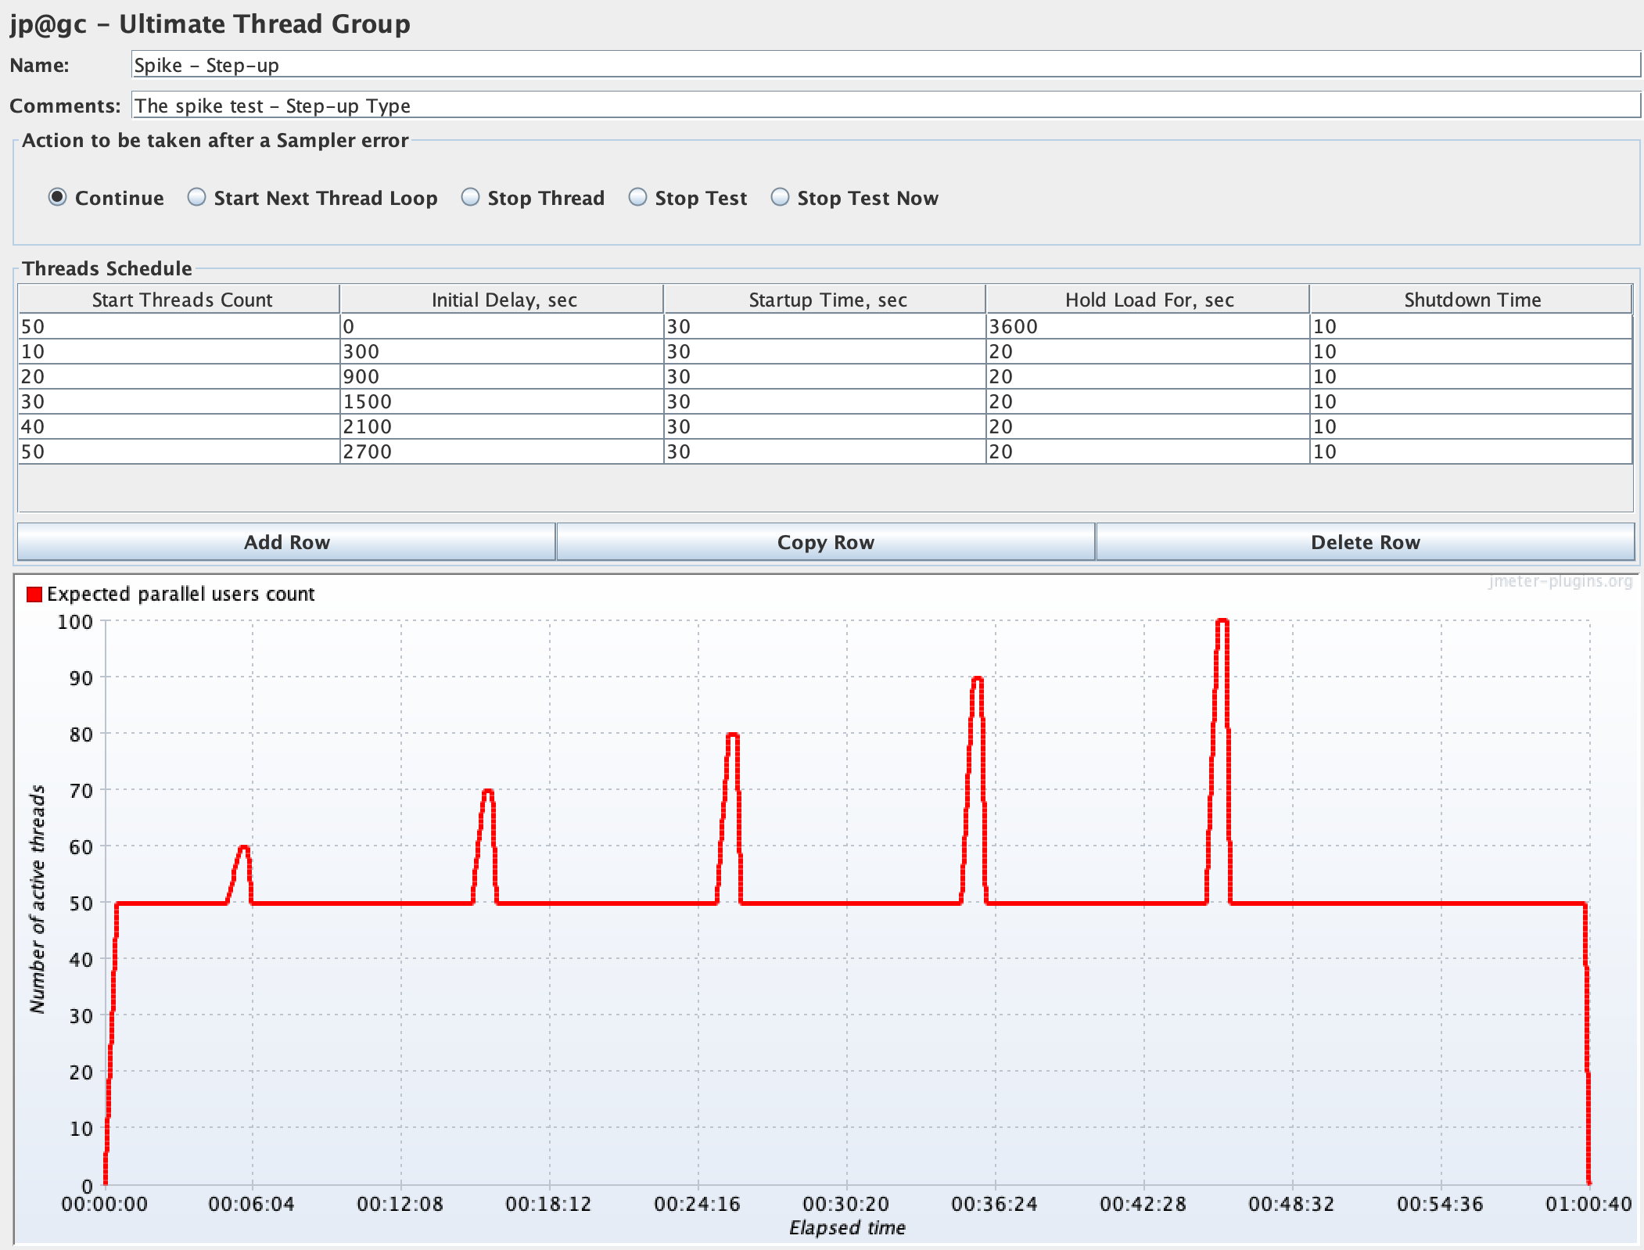The image size is (1644, 1250).
Task: Click the red legend color swatch
Action: tap(34, 594)
